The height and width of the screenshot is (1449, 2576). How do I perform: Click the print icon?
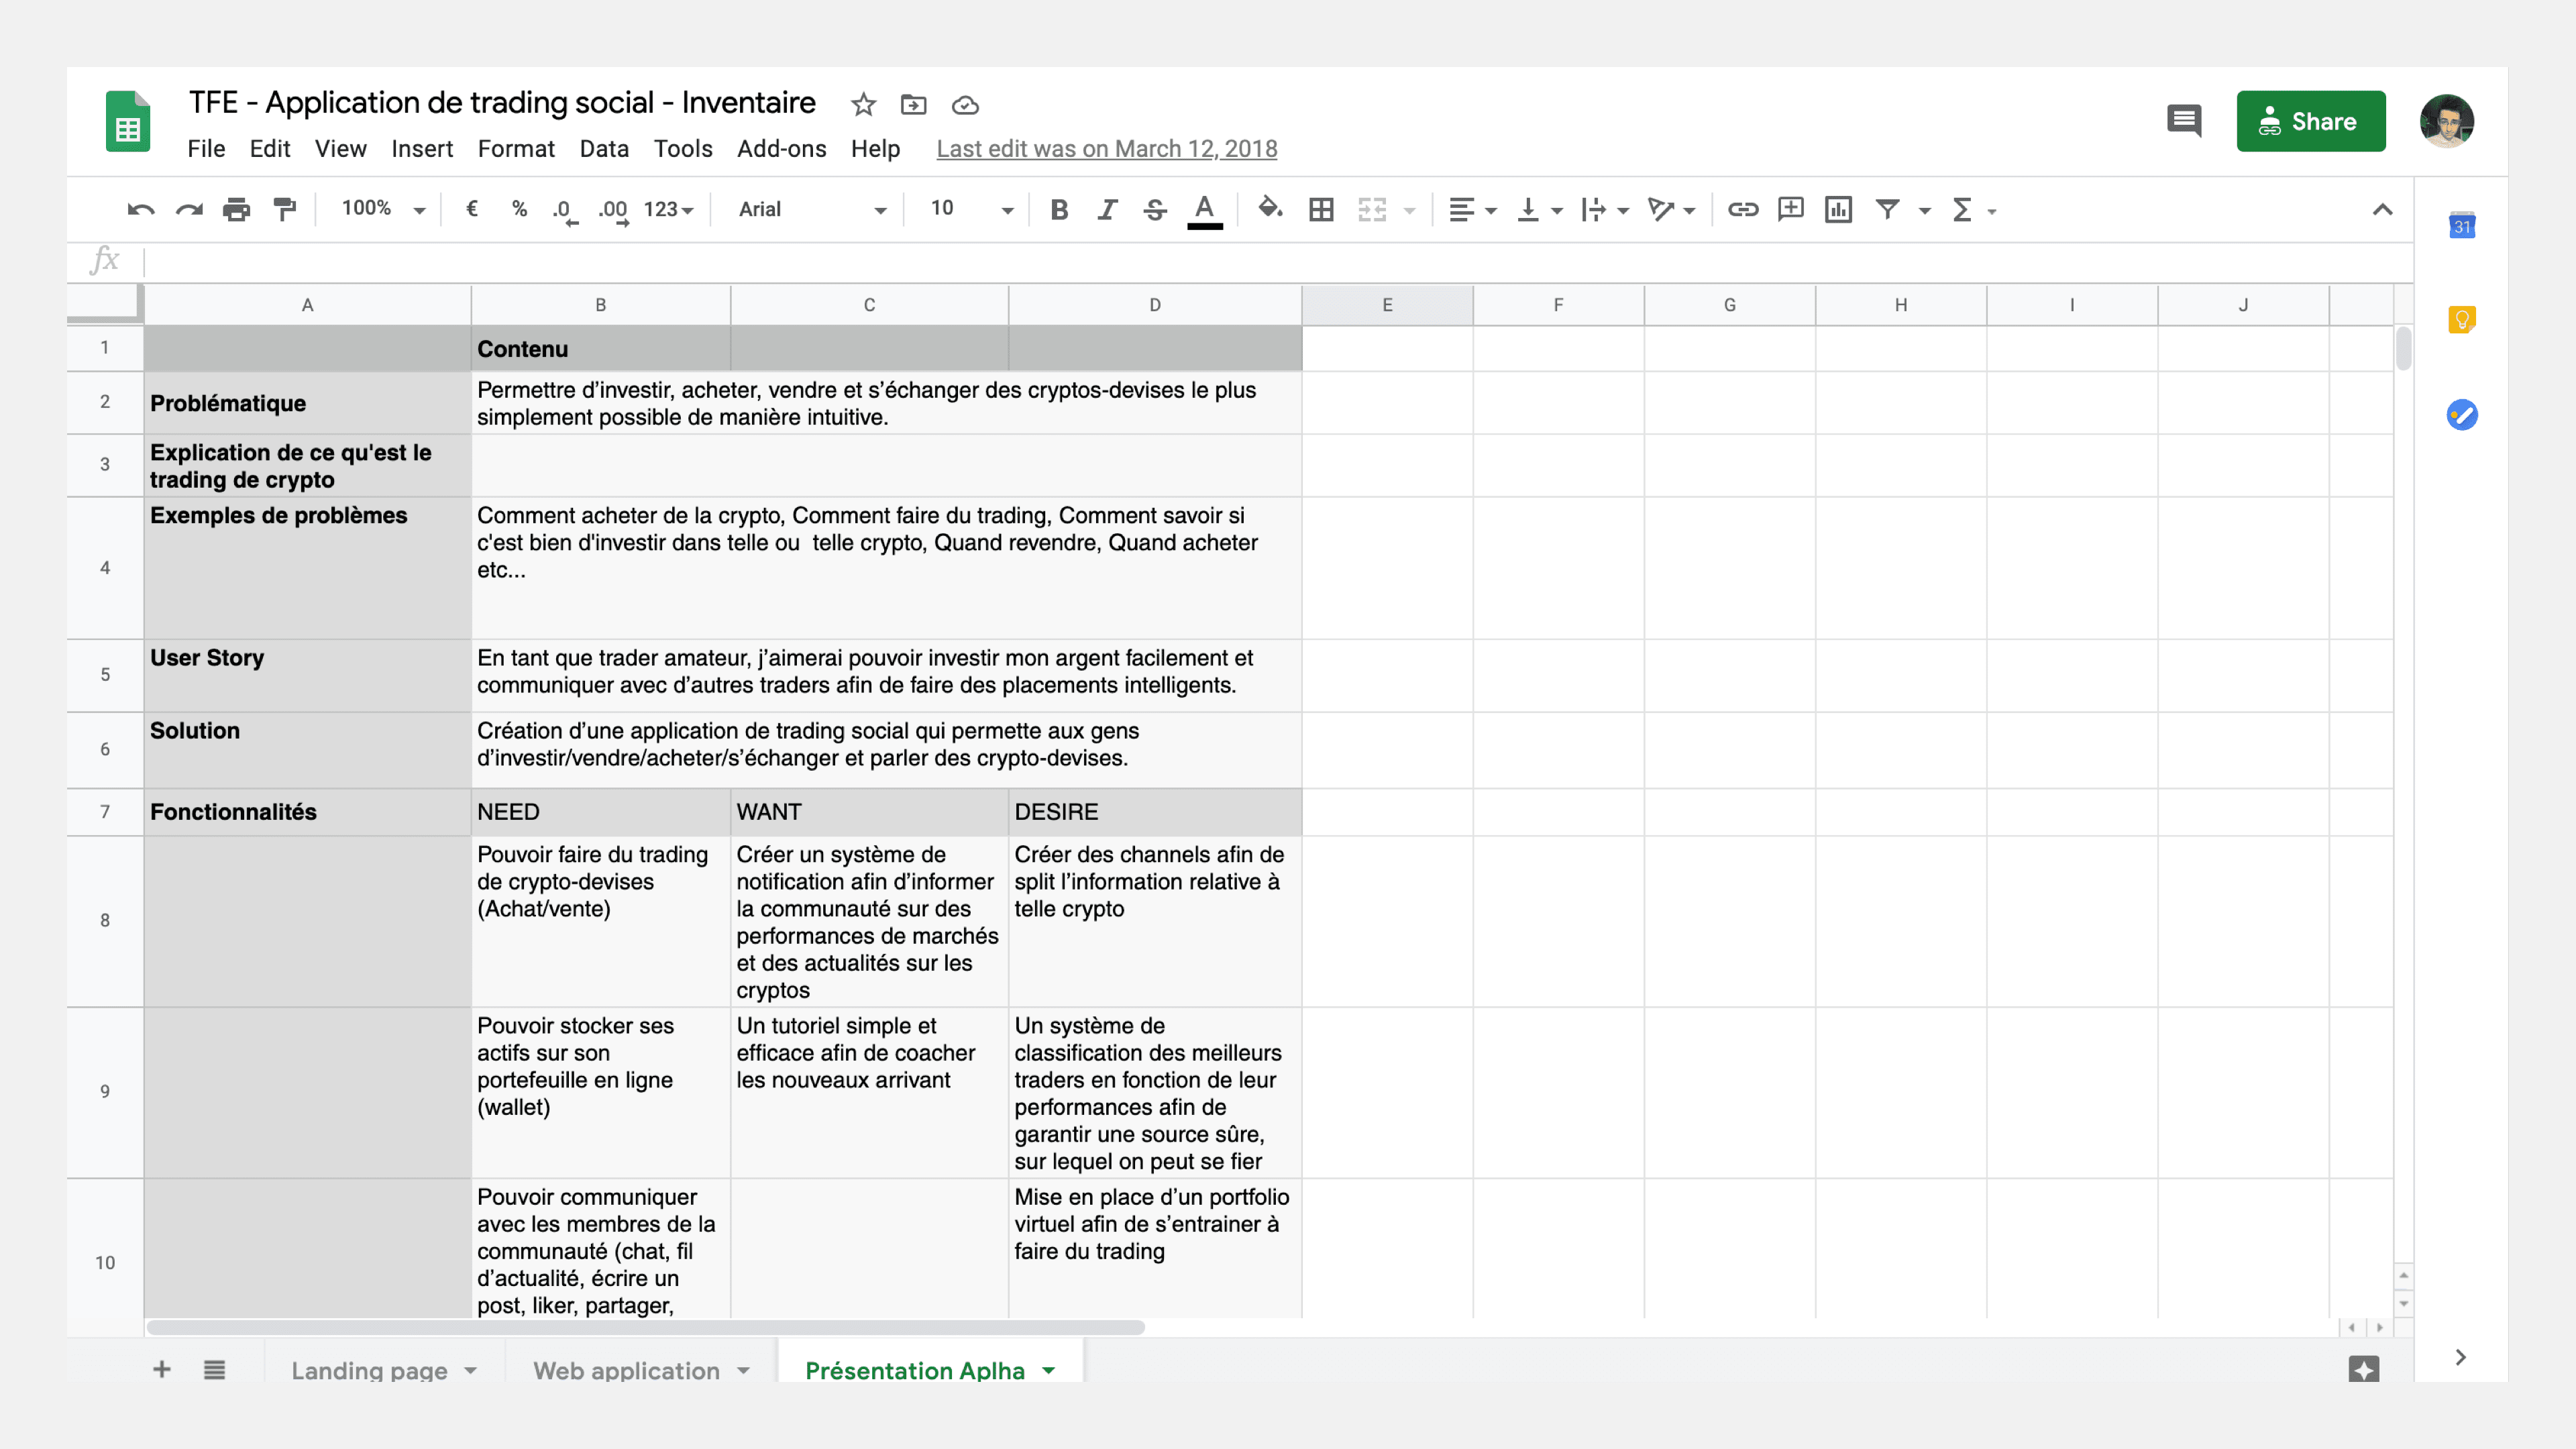click(x=237, y=209)
